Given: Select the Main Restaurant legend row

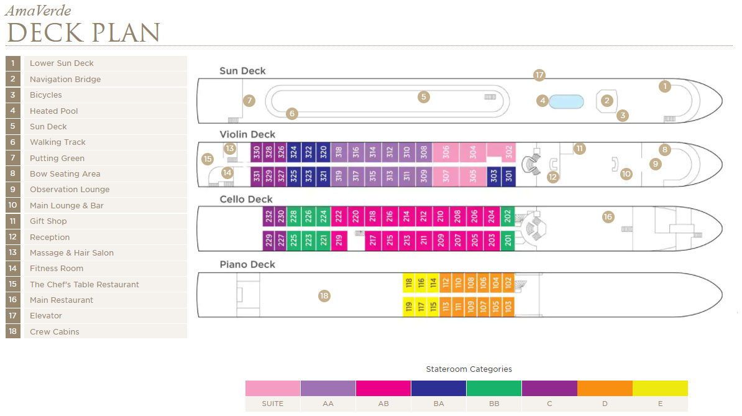Looking at the screenshot, I should (x=96, y=300).
